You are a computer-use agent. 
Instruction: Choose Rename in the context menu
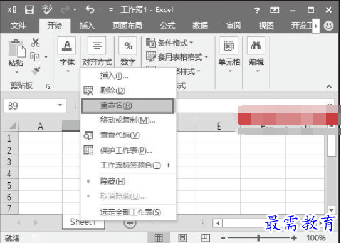[x=128, y=106]
